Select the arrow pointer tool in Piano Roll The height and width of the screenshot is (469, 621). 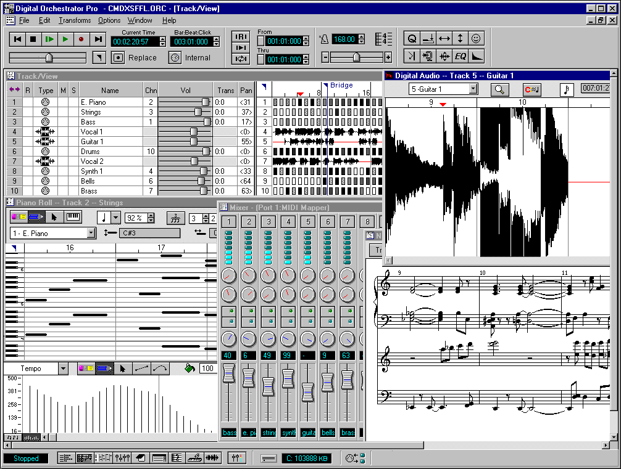pos(54,217)
